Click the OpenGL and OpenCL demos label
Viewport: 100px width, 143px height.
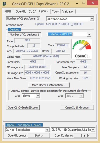pos(24,125)
